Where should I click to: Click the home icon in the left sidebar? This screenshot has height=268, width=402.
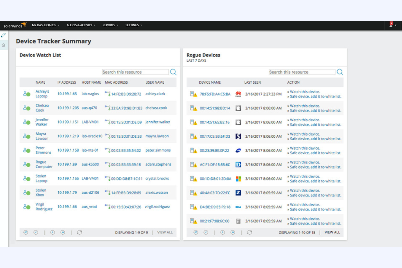click(x=4, y=45)
